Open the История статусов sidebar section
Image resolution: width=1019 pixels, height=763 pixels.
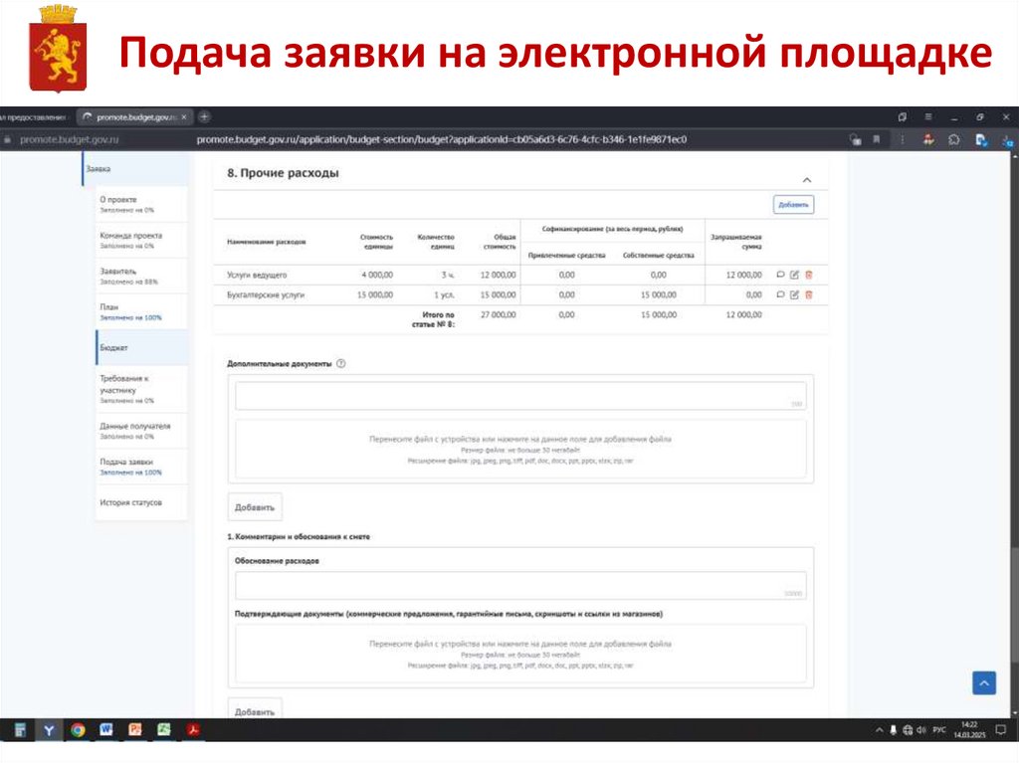pyautogui.click(x=141, y=502)
